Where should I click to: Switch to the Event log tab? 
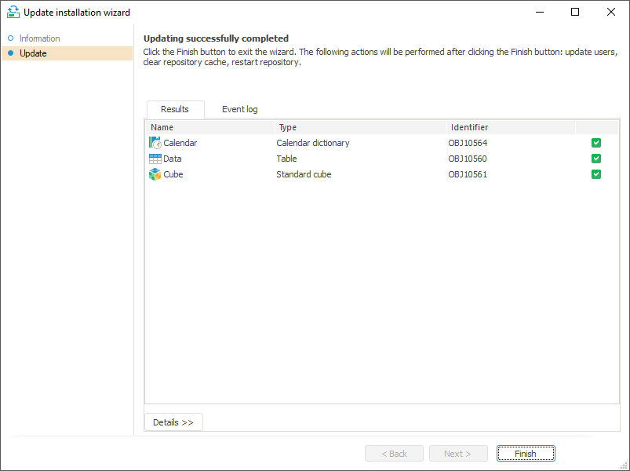tap(239, 109)
